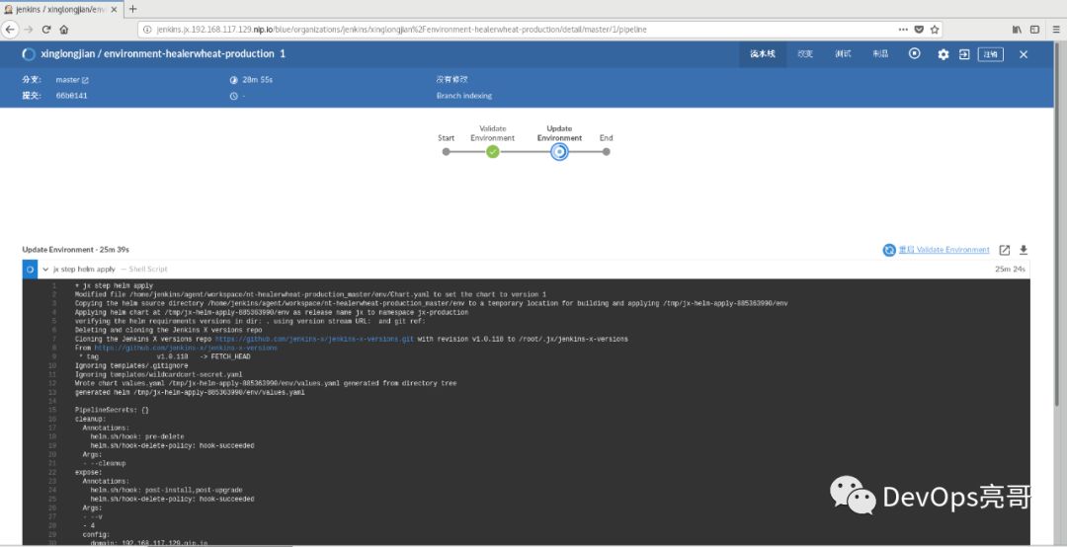
Task: Click the 注销 logout button
Action: (x=991, y=54)
